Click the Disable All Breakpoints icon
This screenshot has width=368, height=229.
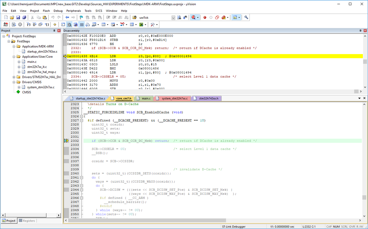217,17
